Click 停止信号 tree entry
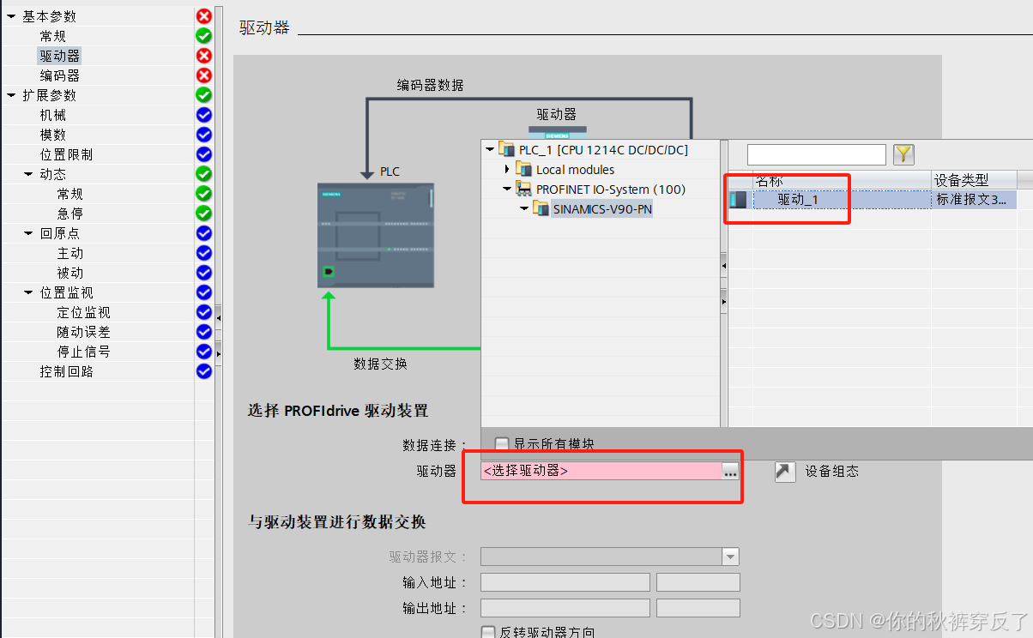 pos(83,352)
